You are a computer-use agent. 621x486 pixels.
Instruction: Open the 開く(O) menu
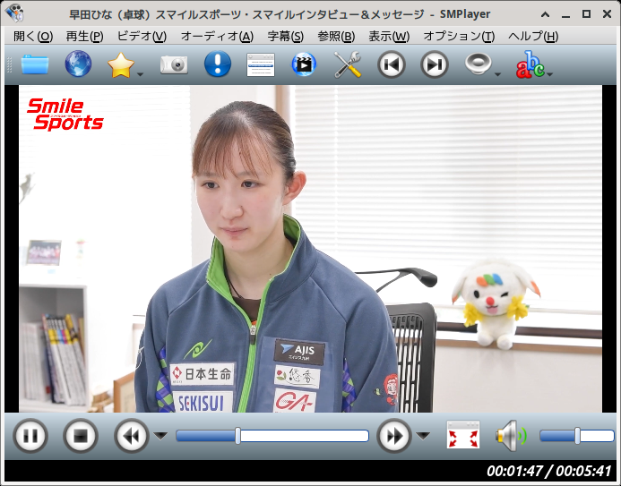coord(33,37)
